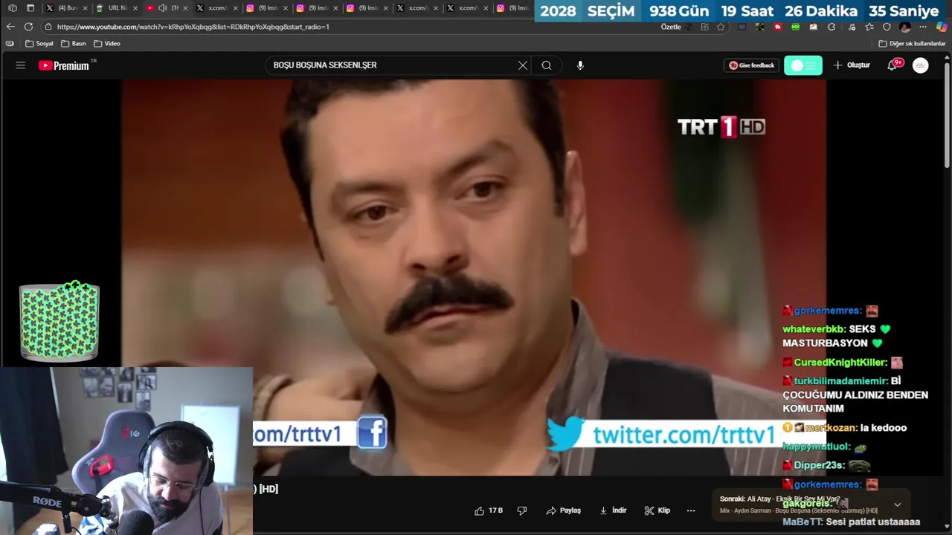
Task: View site information lock icon
Action: click(48, 27)
